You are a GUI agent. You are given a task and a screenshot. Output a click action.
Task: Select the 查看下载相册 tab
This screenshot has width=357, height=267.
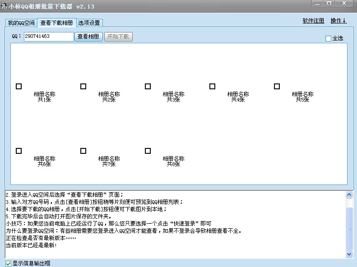(x=57, y=23)
